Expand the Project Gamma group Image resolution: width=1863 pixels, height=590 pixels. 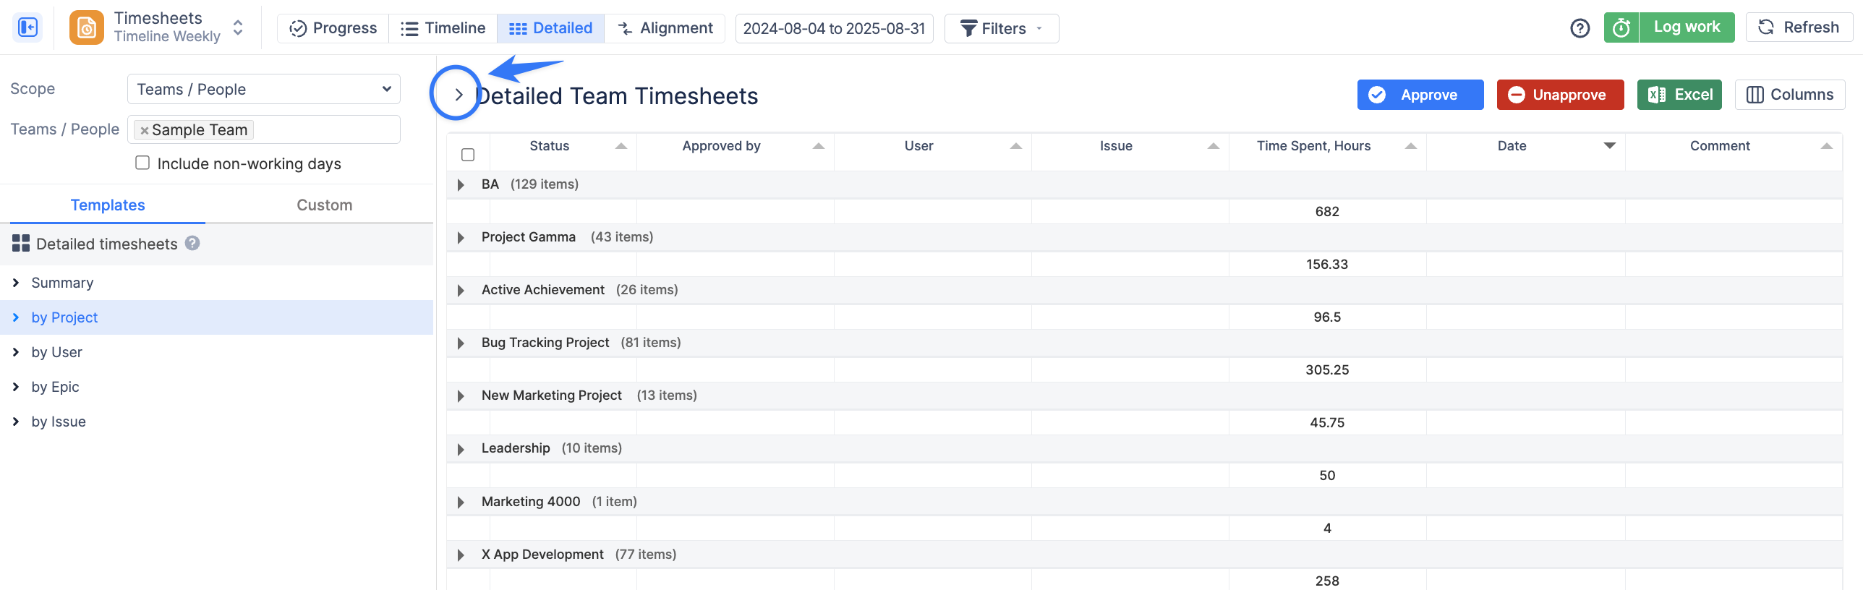[461, 238]
